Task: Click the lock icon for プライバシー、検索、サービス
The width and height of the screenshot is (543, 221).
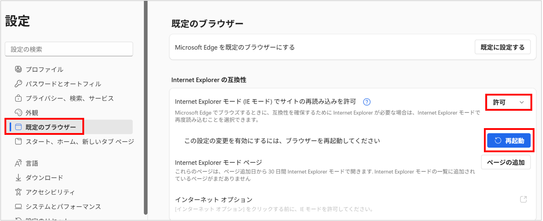Action: [x=18, y=98]
